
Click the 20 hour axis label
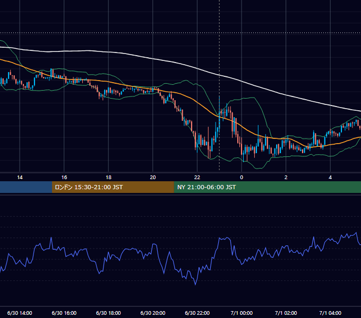click(x=153, y=178)
